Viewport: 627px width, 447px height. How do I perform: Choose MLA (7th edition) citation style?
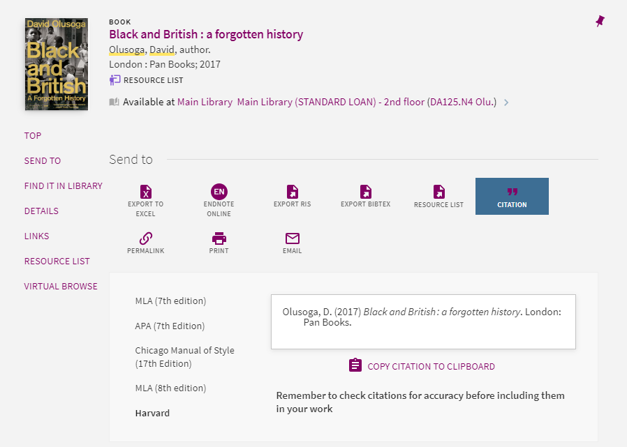point(170,301)
